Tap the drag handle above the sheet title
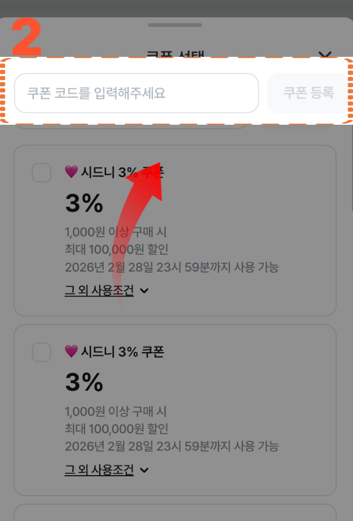 coord(176,24)
